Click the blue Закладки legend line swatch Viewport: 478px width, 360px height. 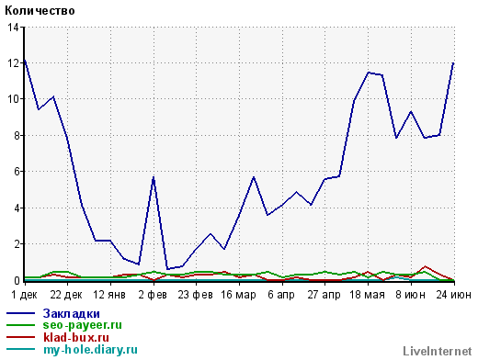click(x=20, y=313)
